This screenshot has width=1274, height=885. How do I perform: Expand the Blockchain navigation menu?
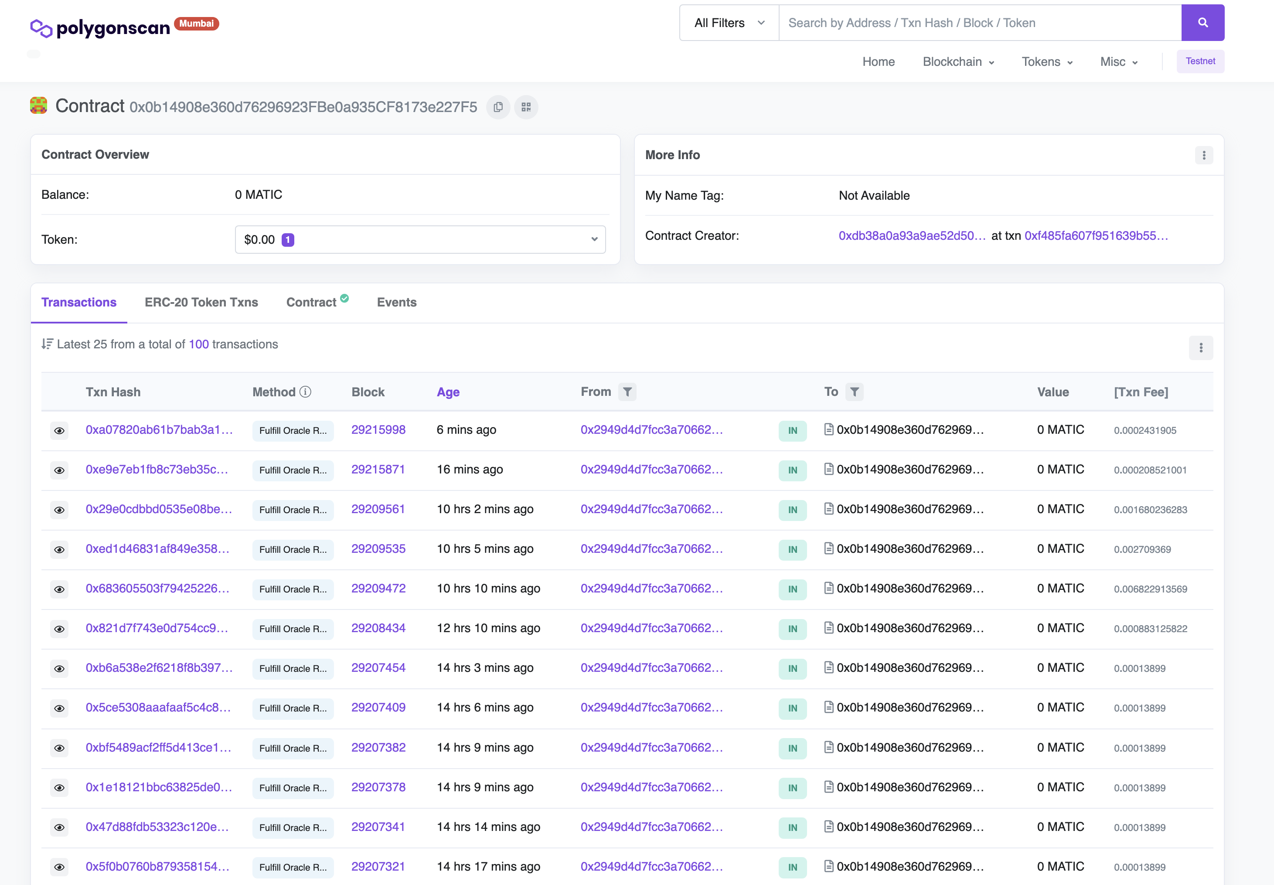[957, 61]
